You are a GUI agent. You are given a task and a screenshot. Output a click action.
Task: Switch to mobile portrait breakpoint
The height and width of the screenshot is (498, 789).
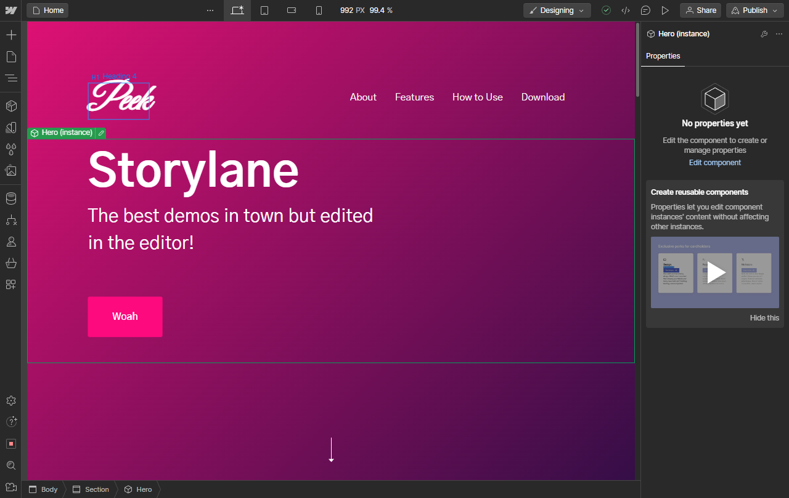click(x=319, y=10)
